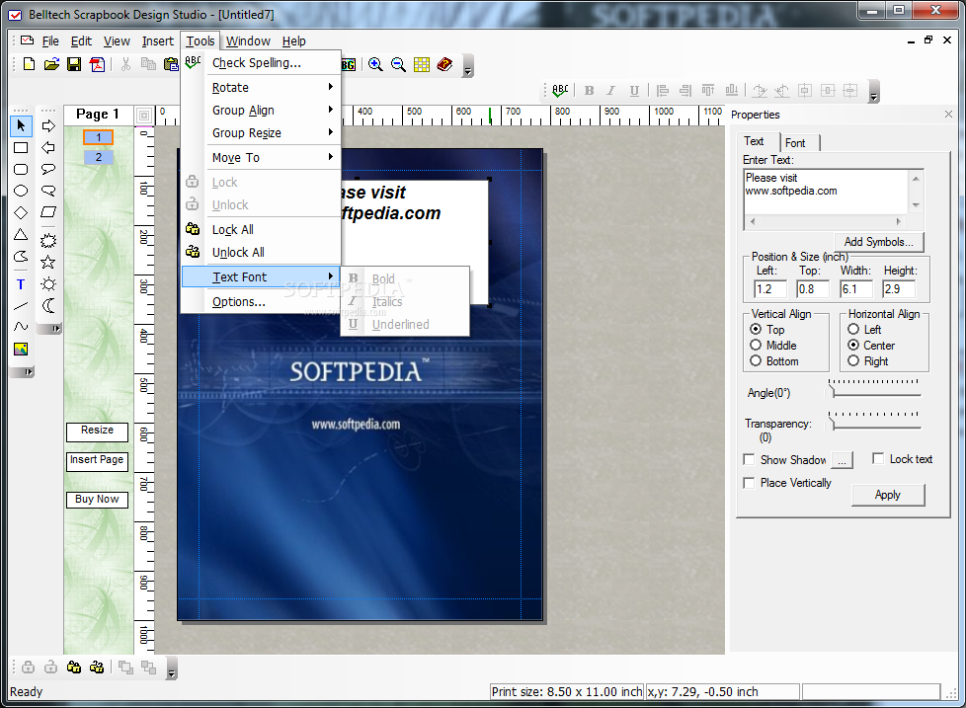This screenshot has width=966, height=708.
Task: Expand the Move To submenu
Action: pos(273,158)
